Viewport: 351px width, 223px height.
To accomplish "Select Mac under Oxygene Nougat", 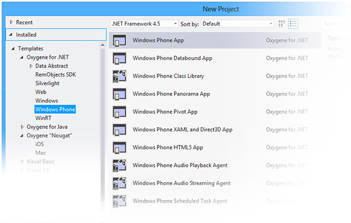I will point(40,153).
